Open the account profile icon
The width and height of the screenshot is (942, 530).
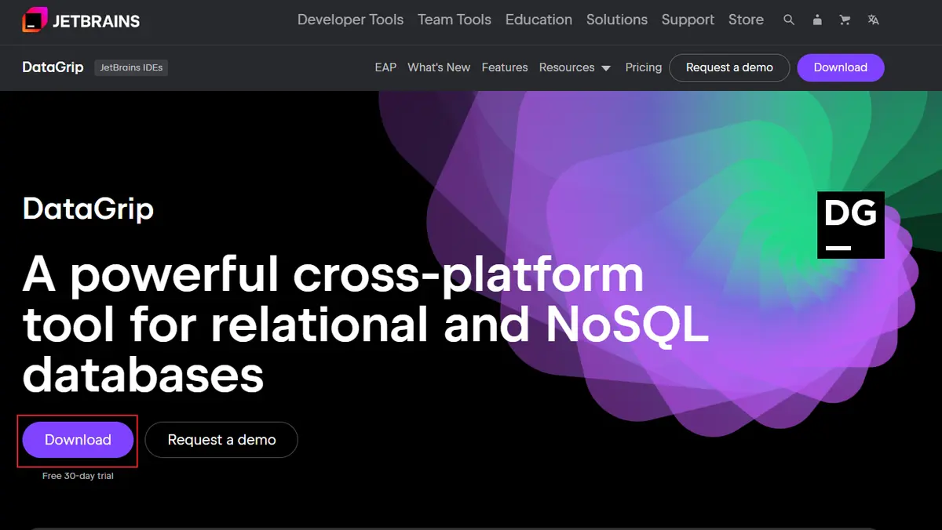(x=817, y=20)
